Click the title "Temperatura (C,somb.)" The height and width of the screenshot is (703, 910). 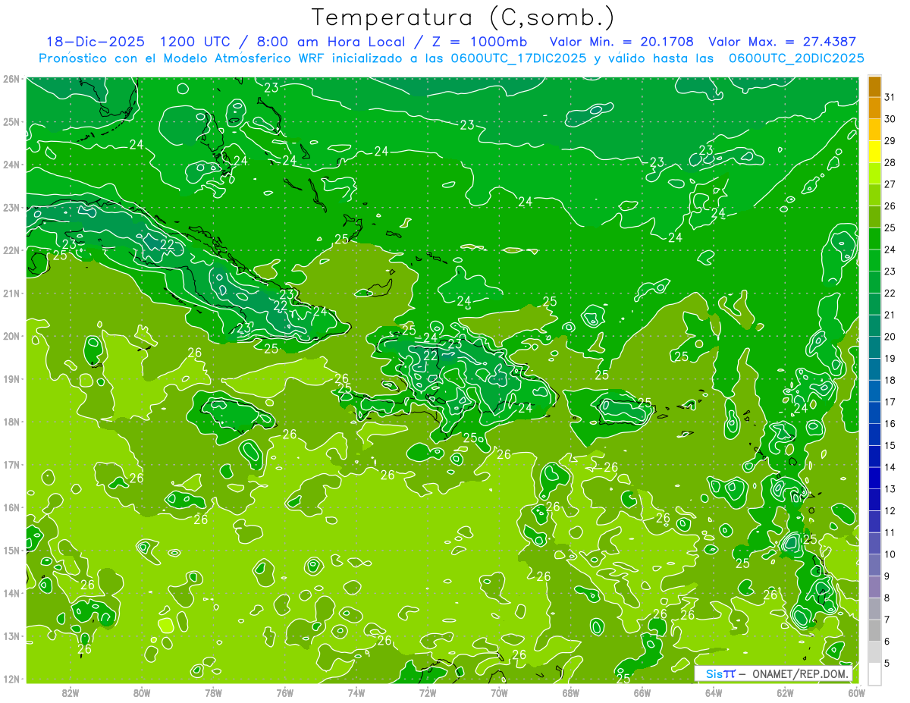click(463, 17)
